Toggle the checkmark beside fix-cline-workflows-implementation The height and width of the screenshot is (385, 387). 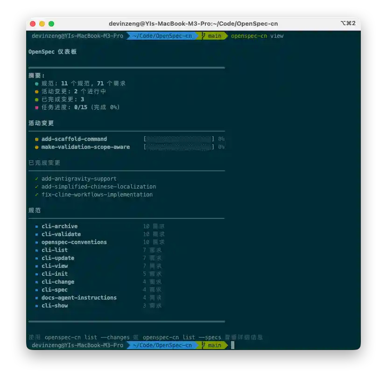point(36,195)
